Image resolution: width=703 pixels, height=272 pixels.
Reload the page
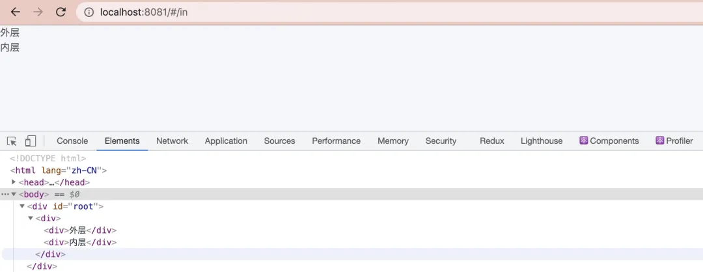(x=61, y=12)
